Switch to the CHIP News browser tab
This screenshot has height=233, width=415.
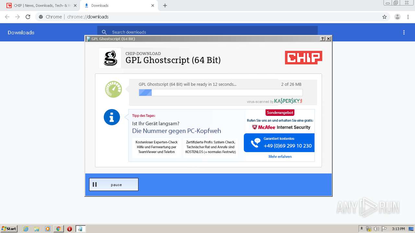tap(42, 6)
